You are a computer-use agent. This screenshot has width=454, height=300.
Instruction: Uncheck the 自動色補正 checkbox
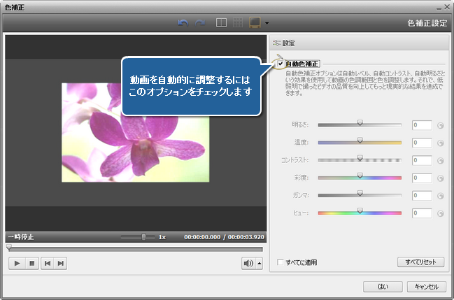281,64
